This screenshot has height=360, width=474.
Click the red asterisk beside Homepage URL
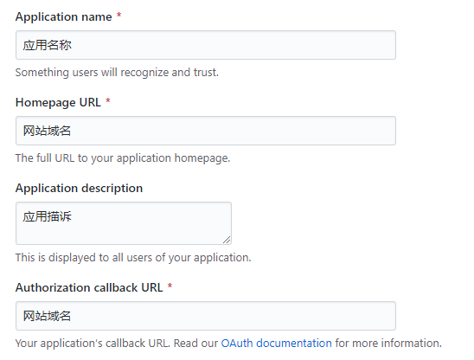tap(108, 100)
